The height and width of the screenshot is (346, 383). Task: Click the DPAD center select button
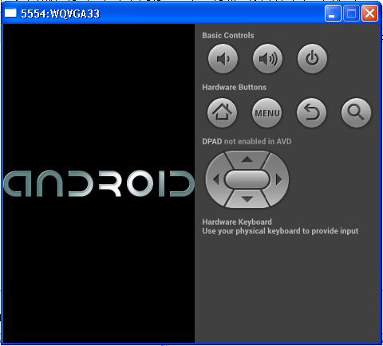pyautogui.click(x=247, y=179)
